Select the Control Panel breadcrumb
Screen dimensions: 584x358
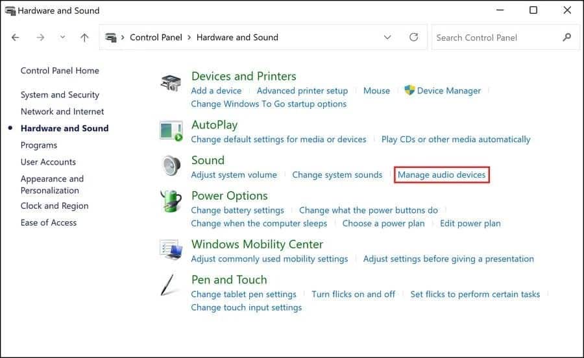pyautogui.click(x=156, y=37)
